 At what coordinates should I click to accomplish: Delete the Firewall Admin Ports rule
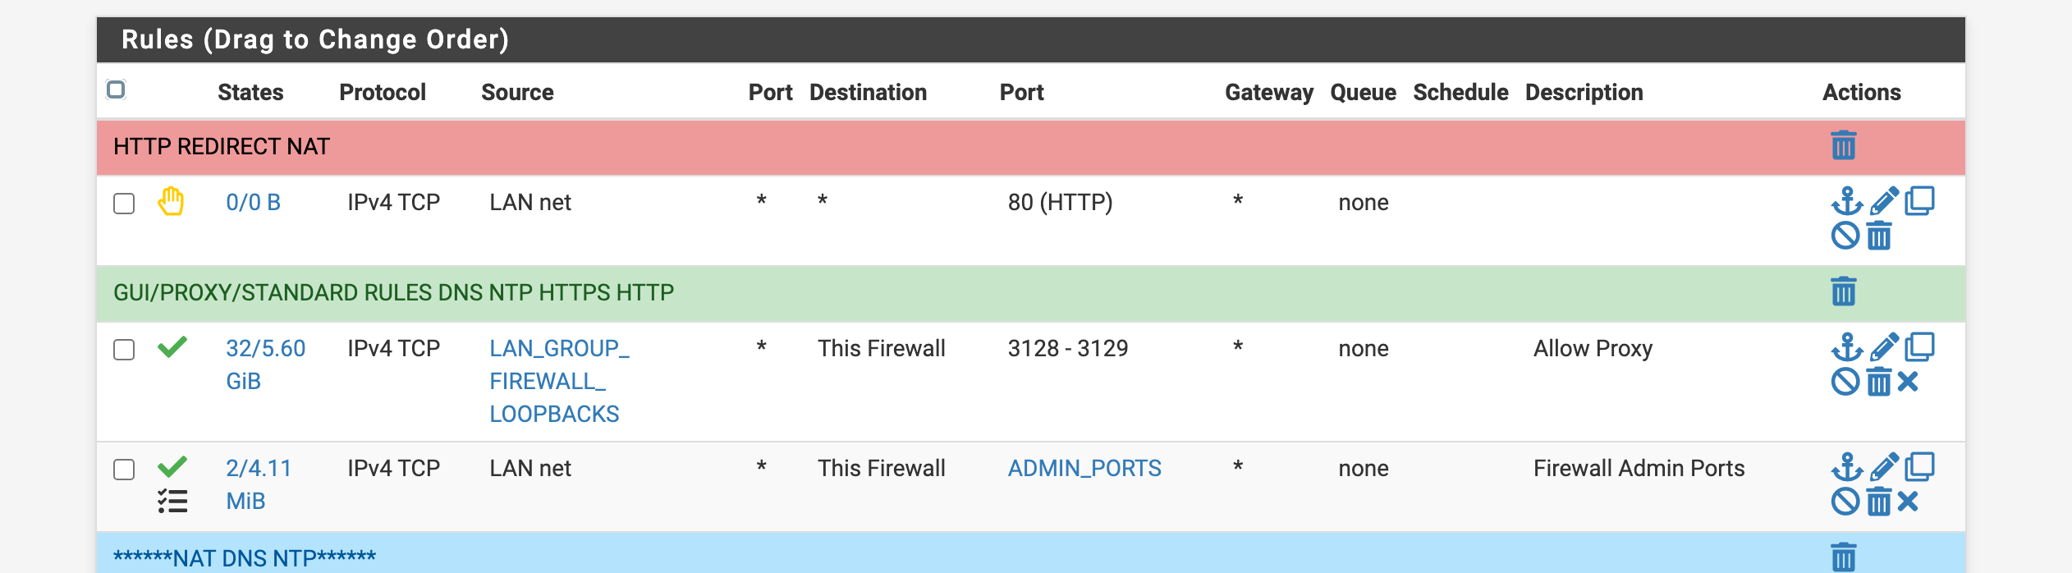pyautogui.click(x=1879, y=501)
